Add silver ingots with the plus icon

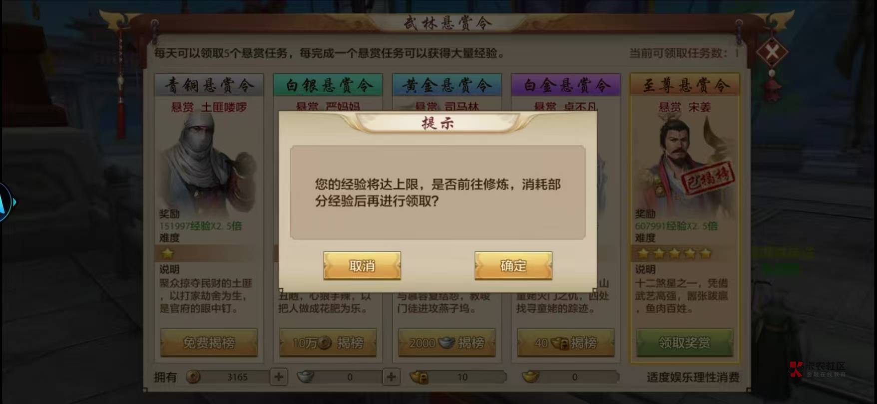(391, 377)
